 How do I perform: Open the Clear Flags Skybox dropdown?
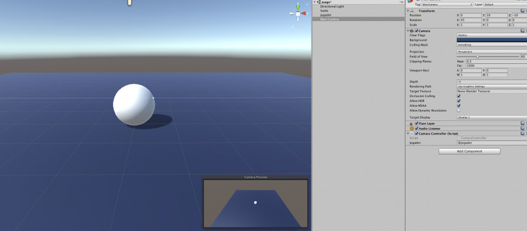(492, 35)
